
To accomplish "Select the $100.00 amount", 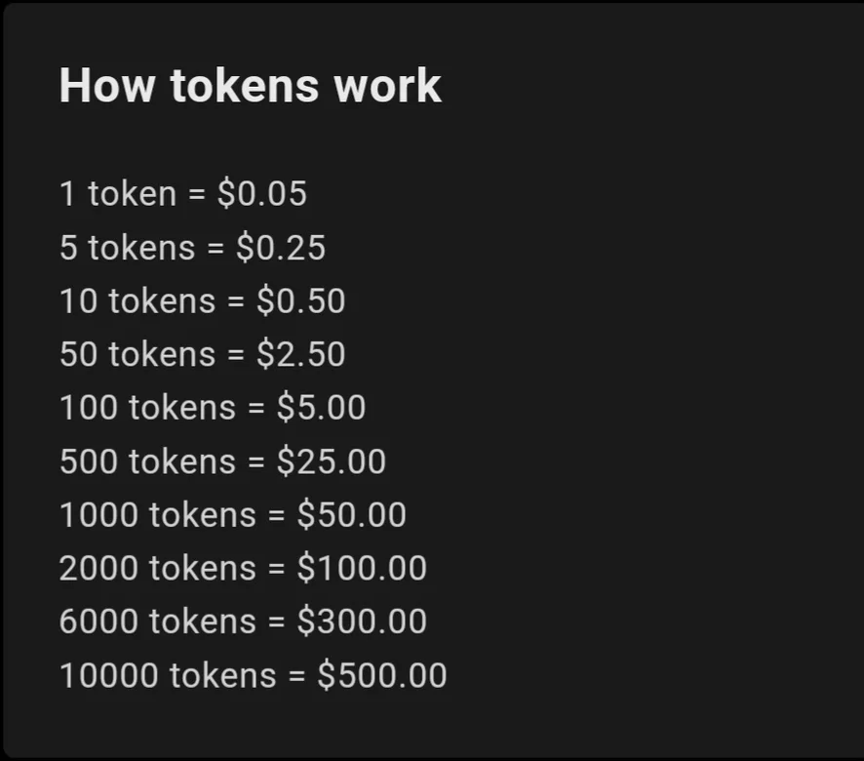I will pyautogui.click(x=362, y=568).
